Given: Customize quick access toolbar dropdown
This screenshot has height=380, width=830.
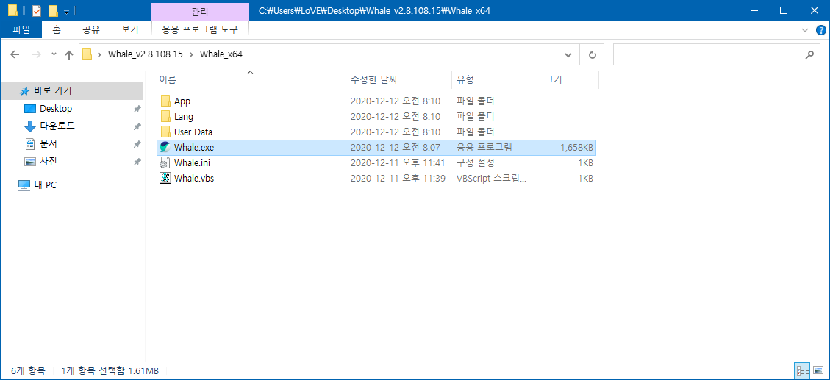Looking at the screenshot, I should click(66, 11).
